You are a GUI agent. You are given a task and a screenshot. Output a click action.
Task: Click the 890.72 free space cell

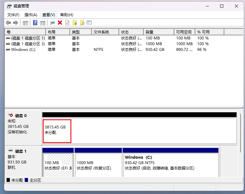coord(184,50)
